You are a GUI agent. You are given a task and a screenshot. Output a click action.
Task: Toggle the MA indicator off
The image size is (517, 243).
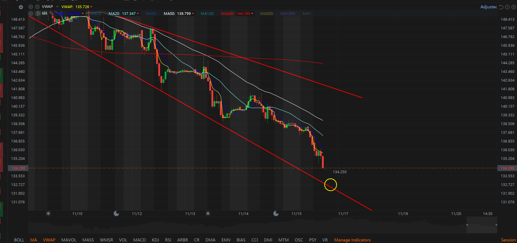34,240
